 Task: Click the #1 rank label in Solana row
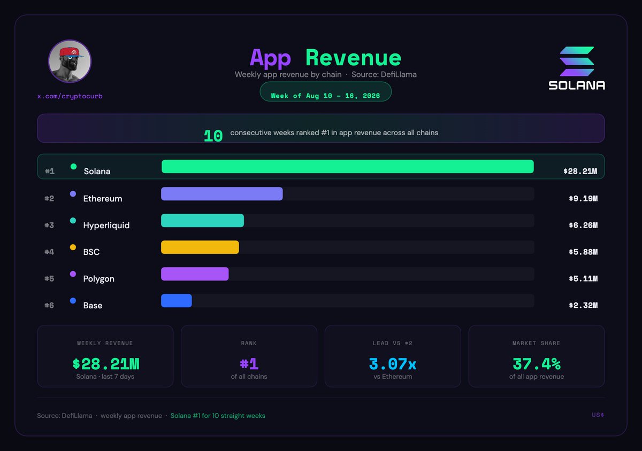coord(50,172)
